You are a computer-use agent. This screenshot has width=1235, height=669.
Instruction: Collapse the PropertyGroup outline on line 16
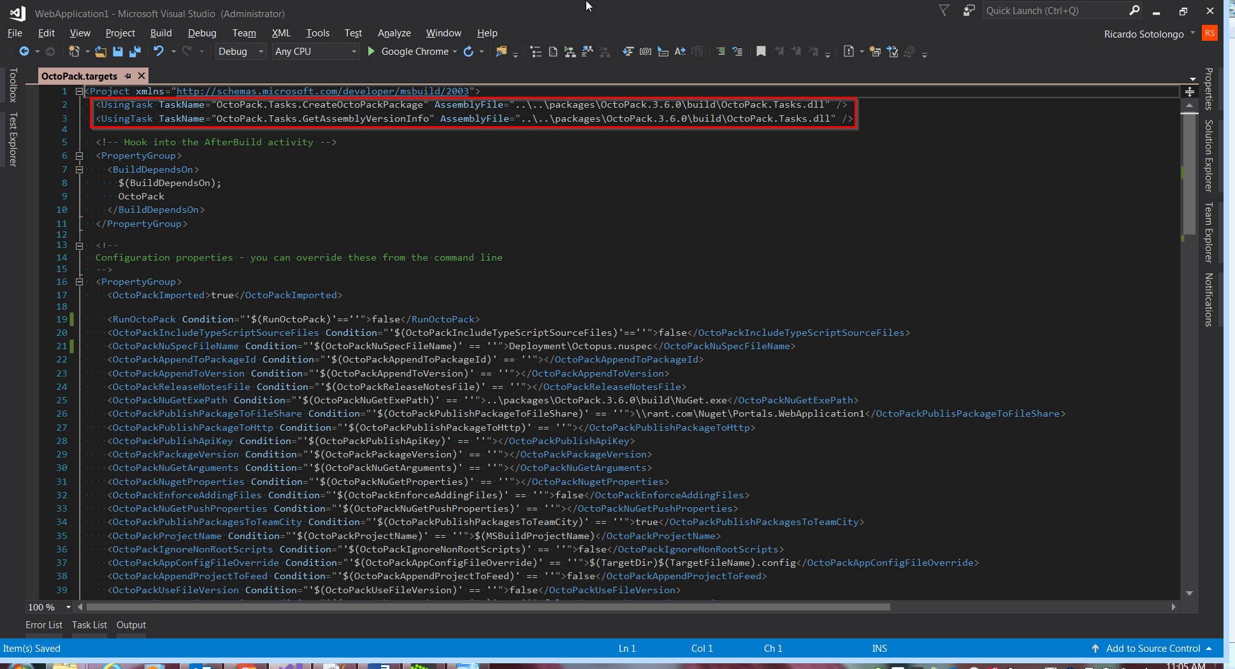[80, 282]
